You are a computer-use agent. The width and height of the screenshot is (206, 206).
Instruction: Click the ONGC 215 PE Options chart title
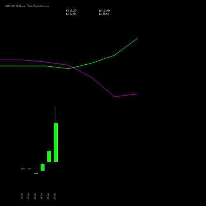[x=27, y=6]
